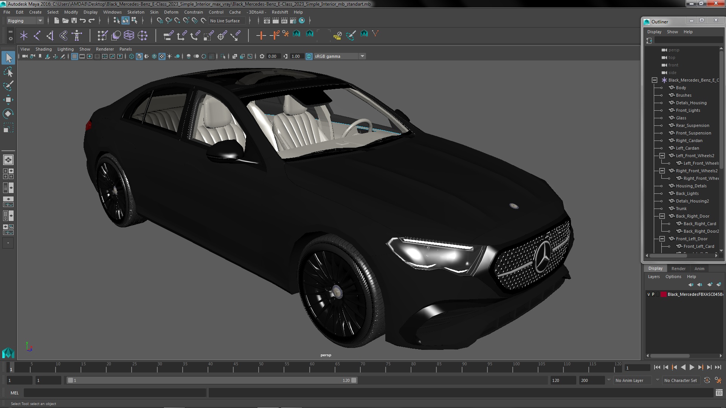
Task: Open the Redshift menu
Action: point(280,12)
